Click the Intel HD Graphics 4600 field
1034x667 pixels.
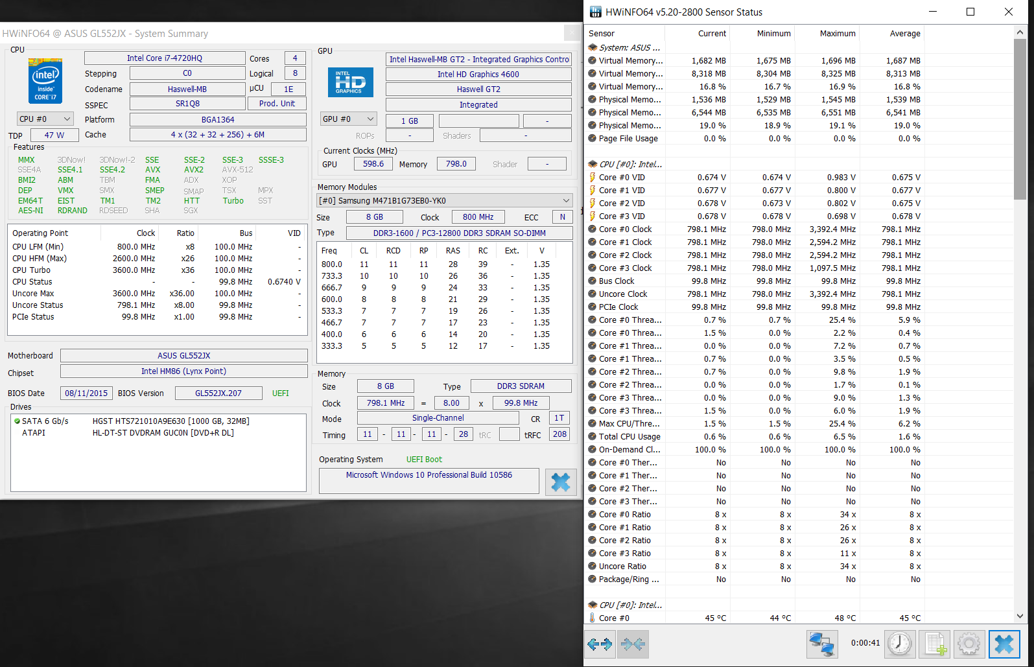point(478,74)
